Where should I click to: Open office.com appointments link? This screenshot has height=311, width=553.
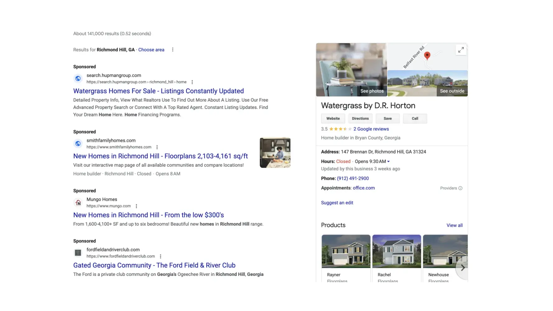[364, 188]
